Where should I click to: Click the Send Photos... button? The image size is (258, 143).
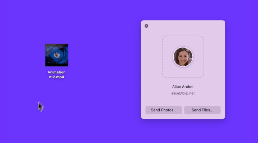(164, 110)
